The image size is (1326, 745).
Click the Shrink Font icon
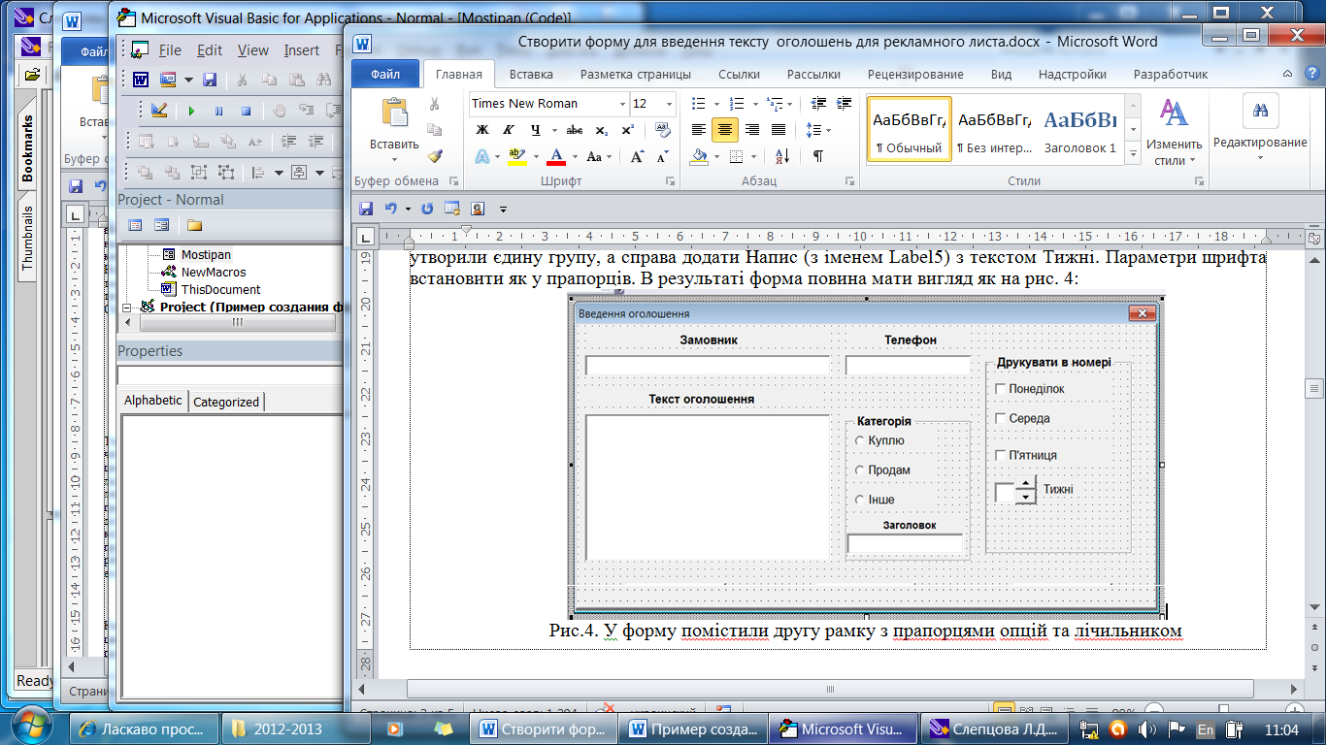pyautogui.click(x=662, y=156)
